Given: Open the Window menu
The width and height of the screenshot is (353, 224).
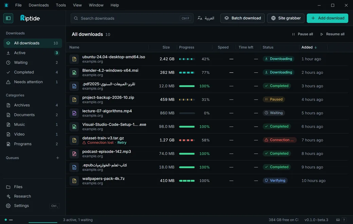Looking at the screenshot, I should coord(96,5).
